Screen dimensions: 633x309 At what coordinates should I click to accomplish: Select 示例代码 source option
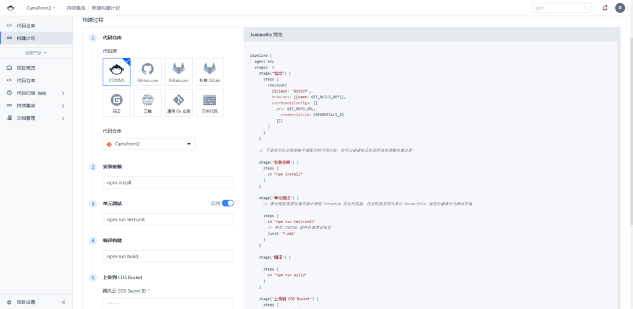209,103
